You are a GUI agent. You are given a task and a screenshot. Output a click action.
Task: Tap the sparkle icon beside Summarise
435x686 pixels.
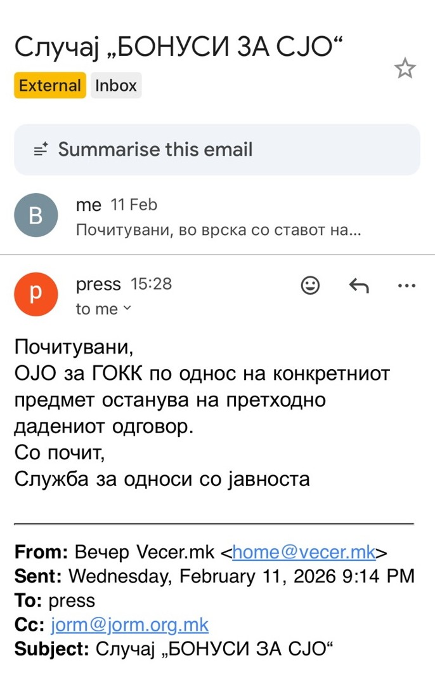[x=41, y=150]
